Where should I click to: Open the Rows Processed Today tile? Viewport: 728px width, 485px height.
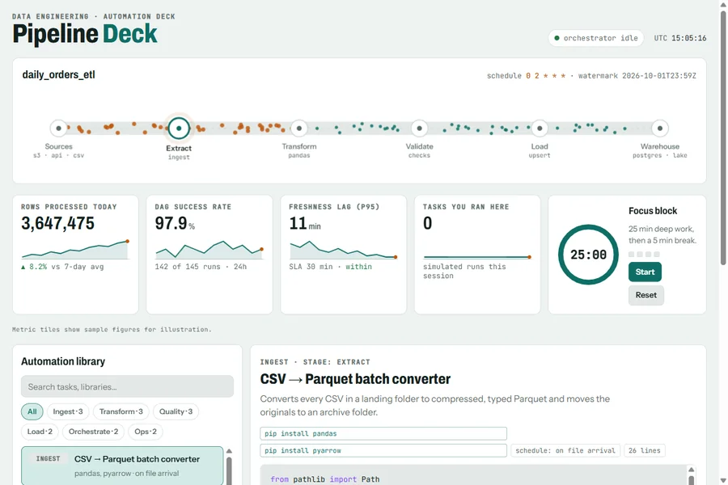pos(76,255)
